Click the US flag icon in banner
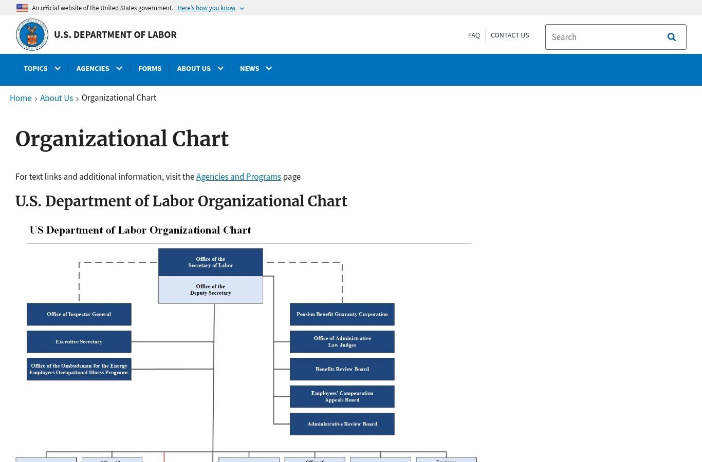 tap(22, 8)
